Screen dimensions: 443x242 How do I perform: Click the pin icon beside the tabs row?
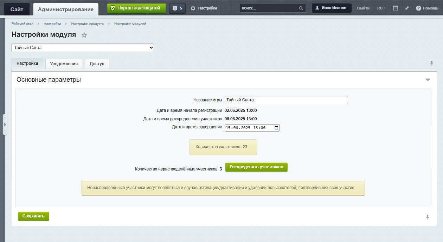[432, 63]
